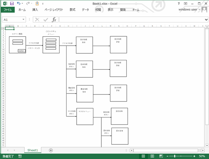The height and width of the screenshot is (159, 209).
Task: Zoom out with the minus button
Action: coord(168,156)
